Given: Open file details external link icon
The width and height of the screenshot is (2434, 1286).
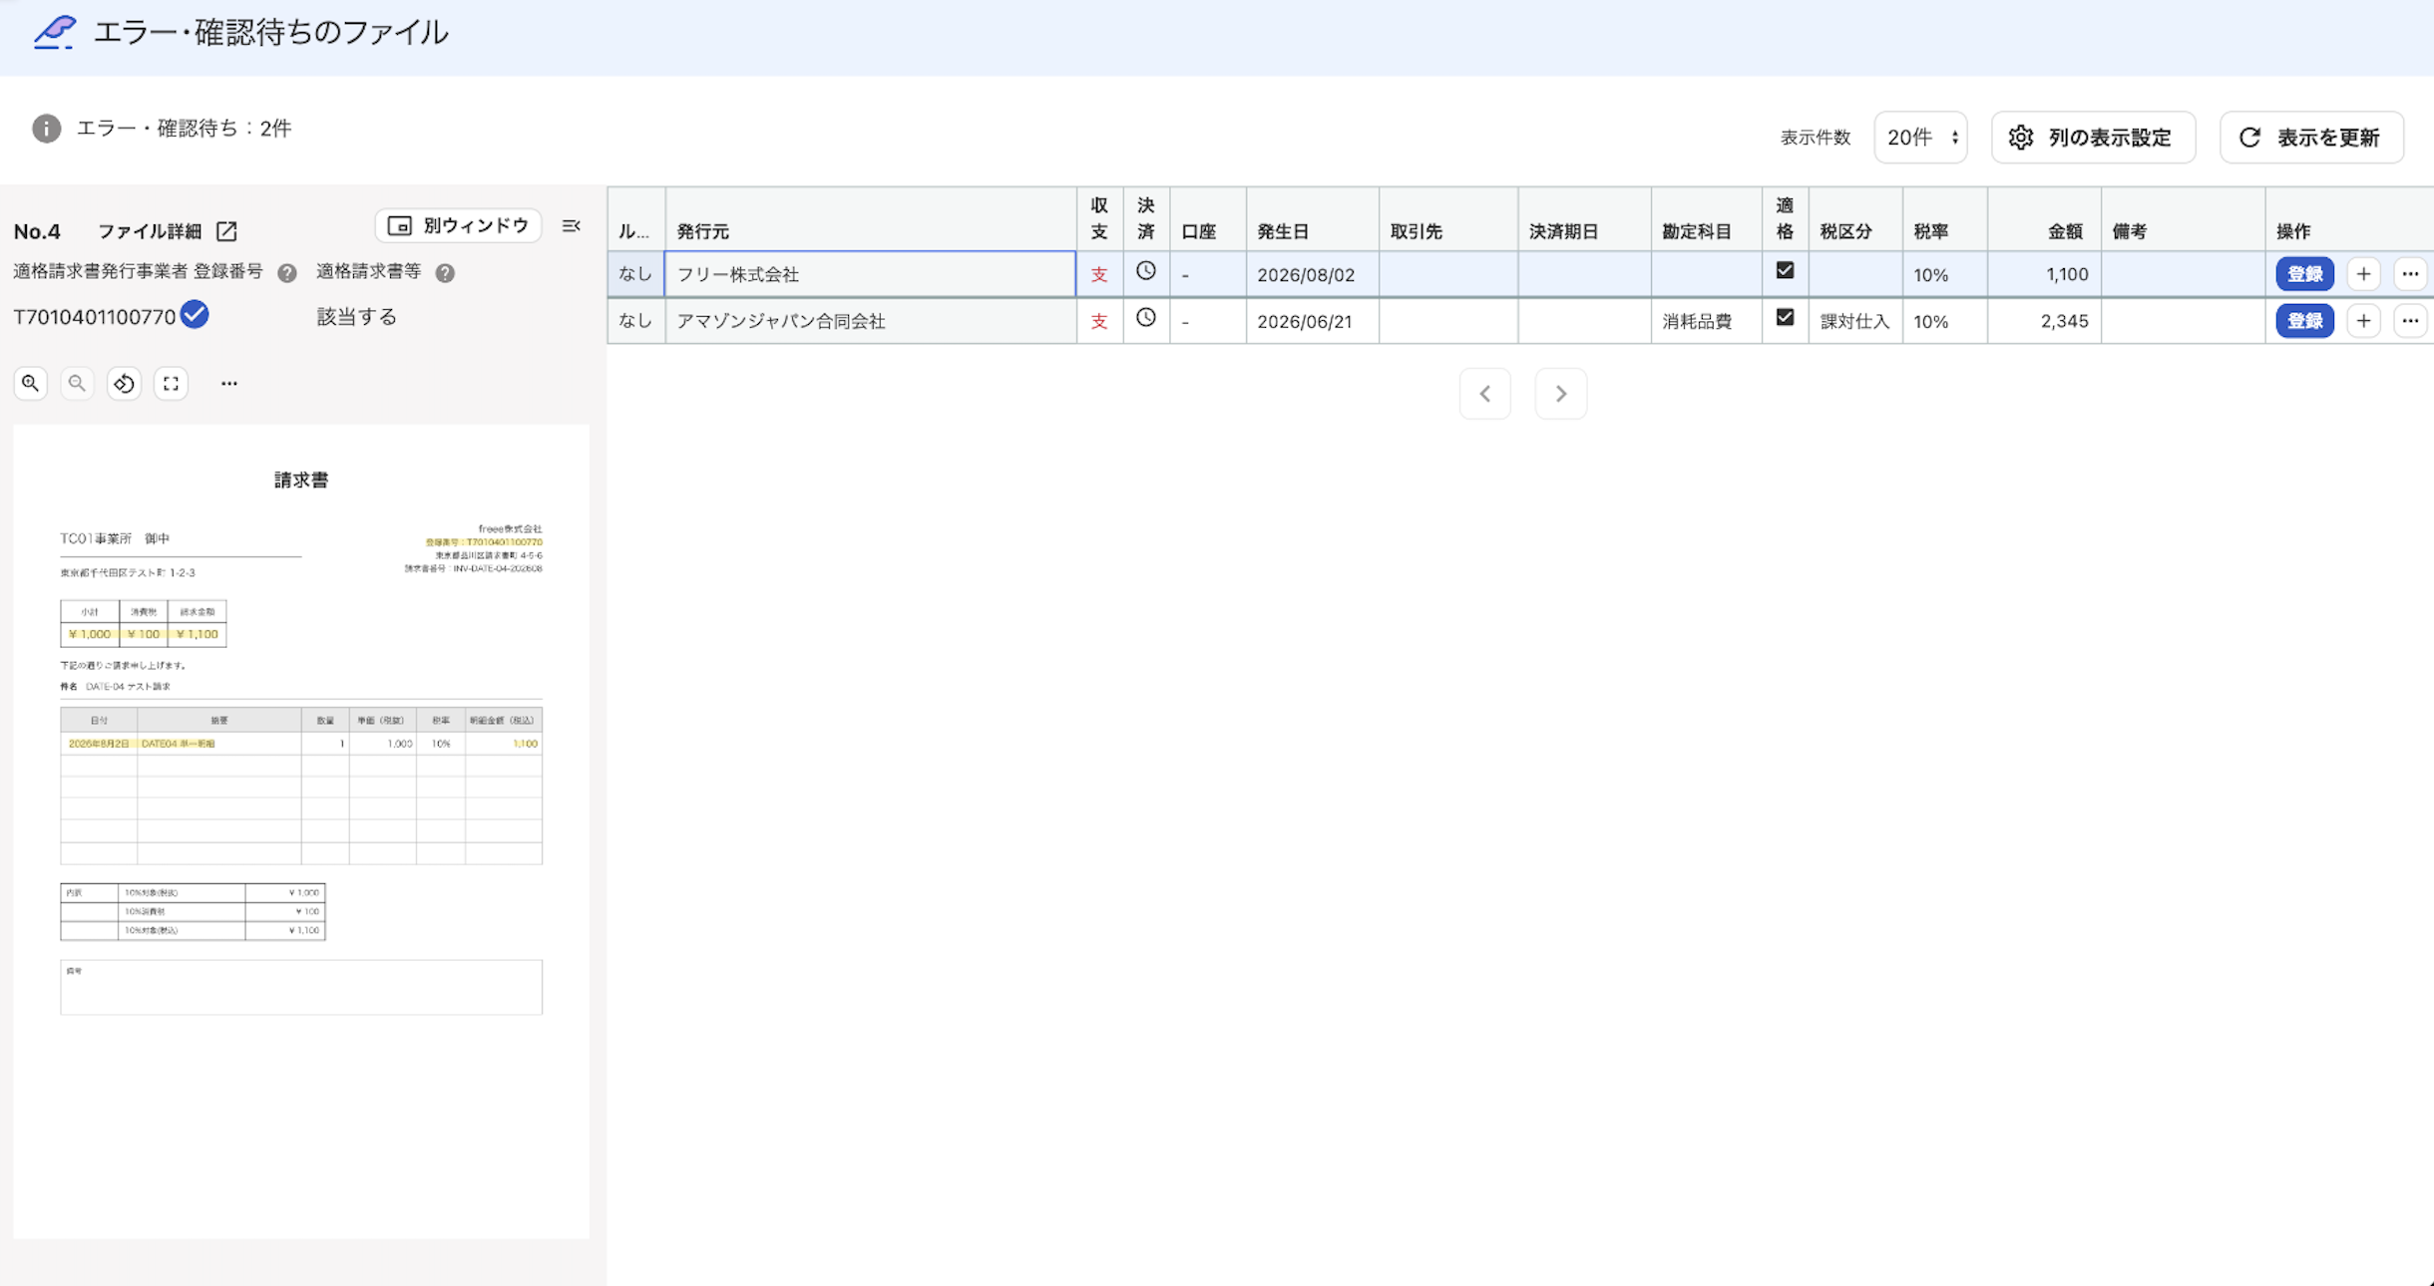Looking at the screenshot, I should click(227, 231).
